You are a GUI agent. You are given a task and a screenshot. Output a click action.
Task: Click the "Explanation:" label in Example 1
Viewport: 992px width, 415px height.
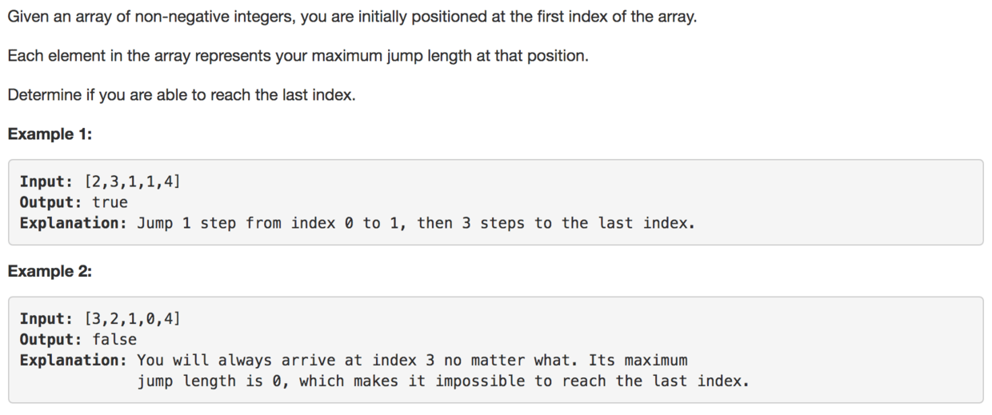pyautogui.click(x=74, y=223)
